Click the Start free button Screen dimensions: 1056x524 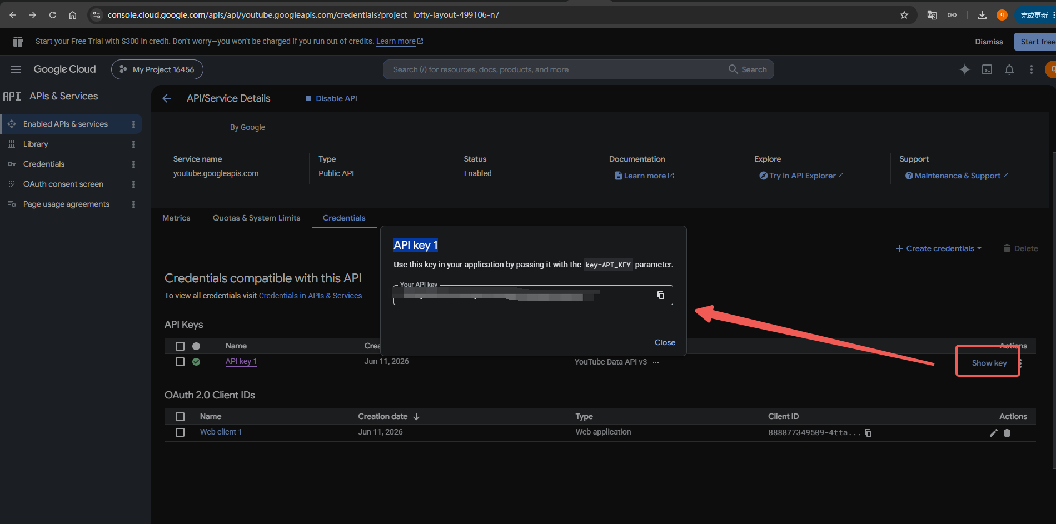[1036, 42]
